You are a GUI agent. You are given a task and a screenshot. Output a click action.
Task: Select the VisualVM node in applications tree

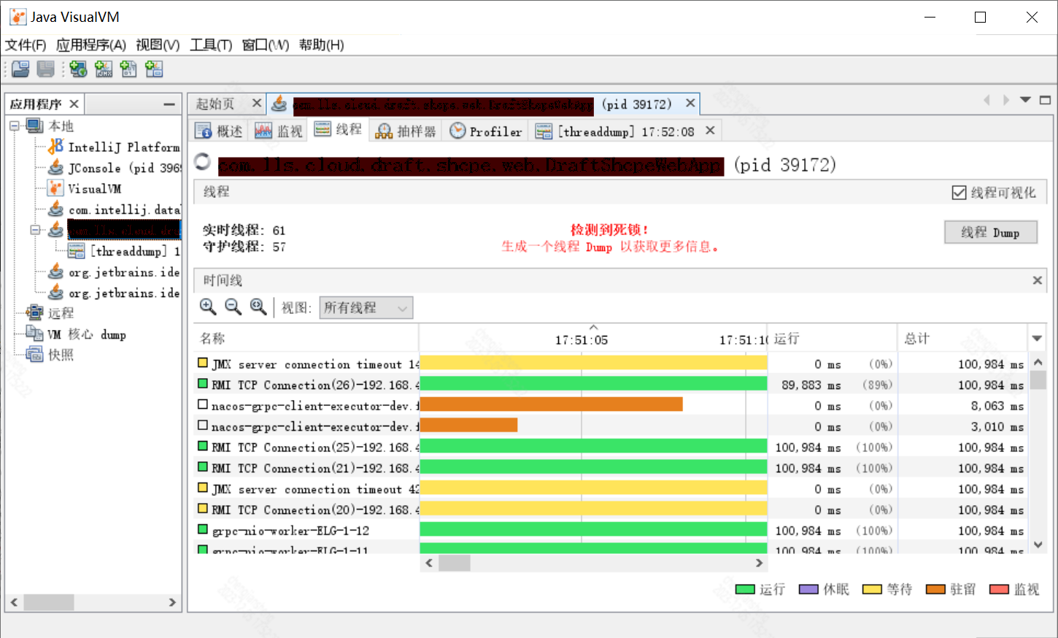coord(85,188)
